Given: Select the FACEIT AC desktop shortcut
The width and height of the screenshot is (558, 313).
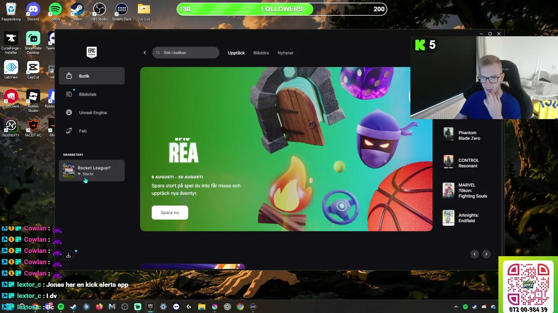Looking at the screenshot, I should tap(33, 128).
